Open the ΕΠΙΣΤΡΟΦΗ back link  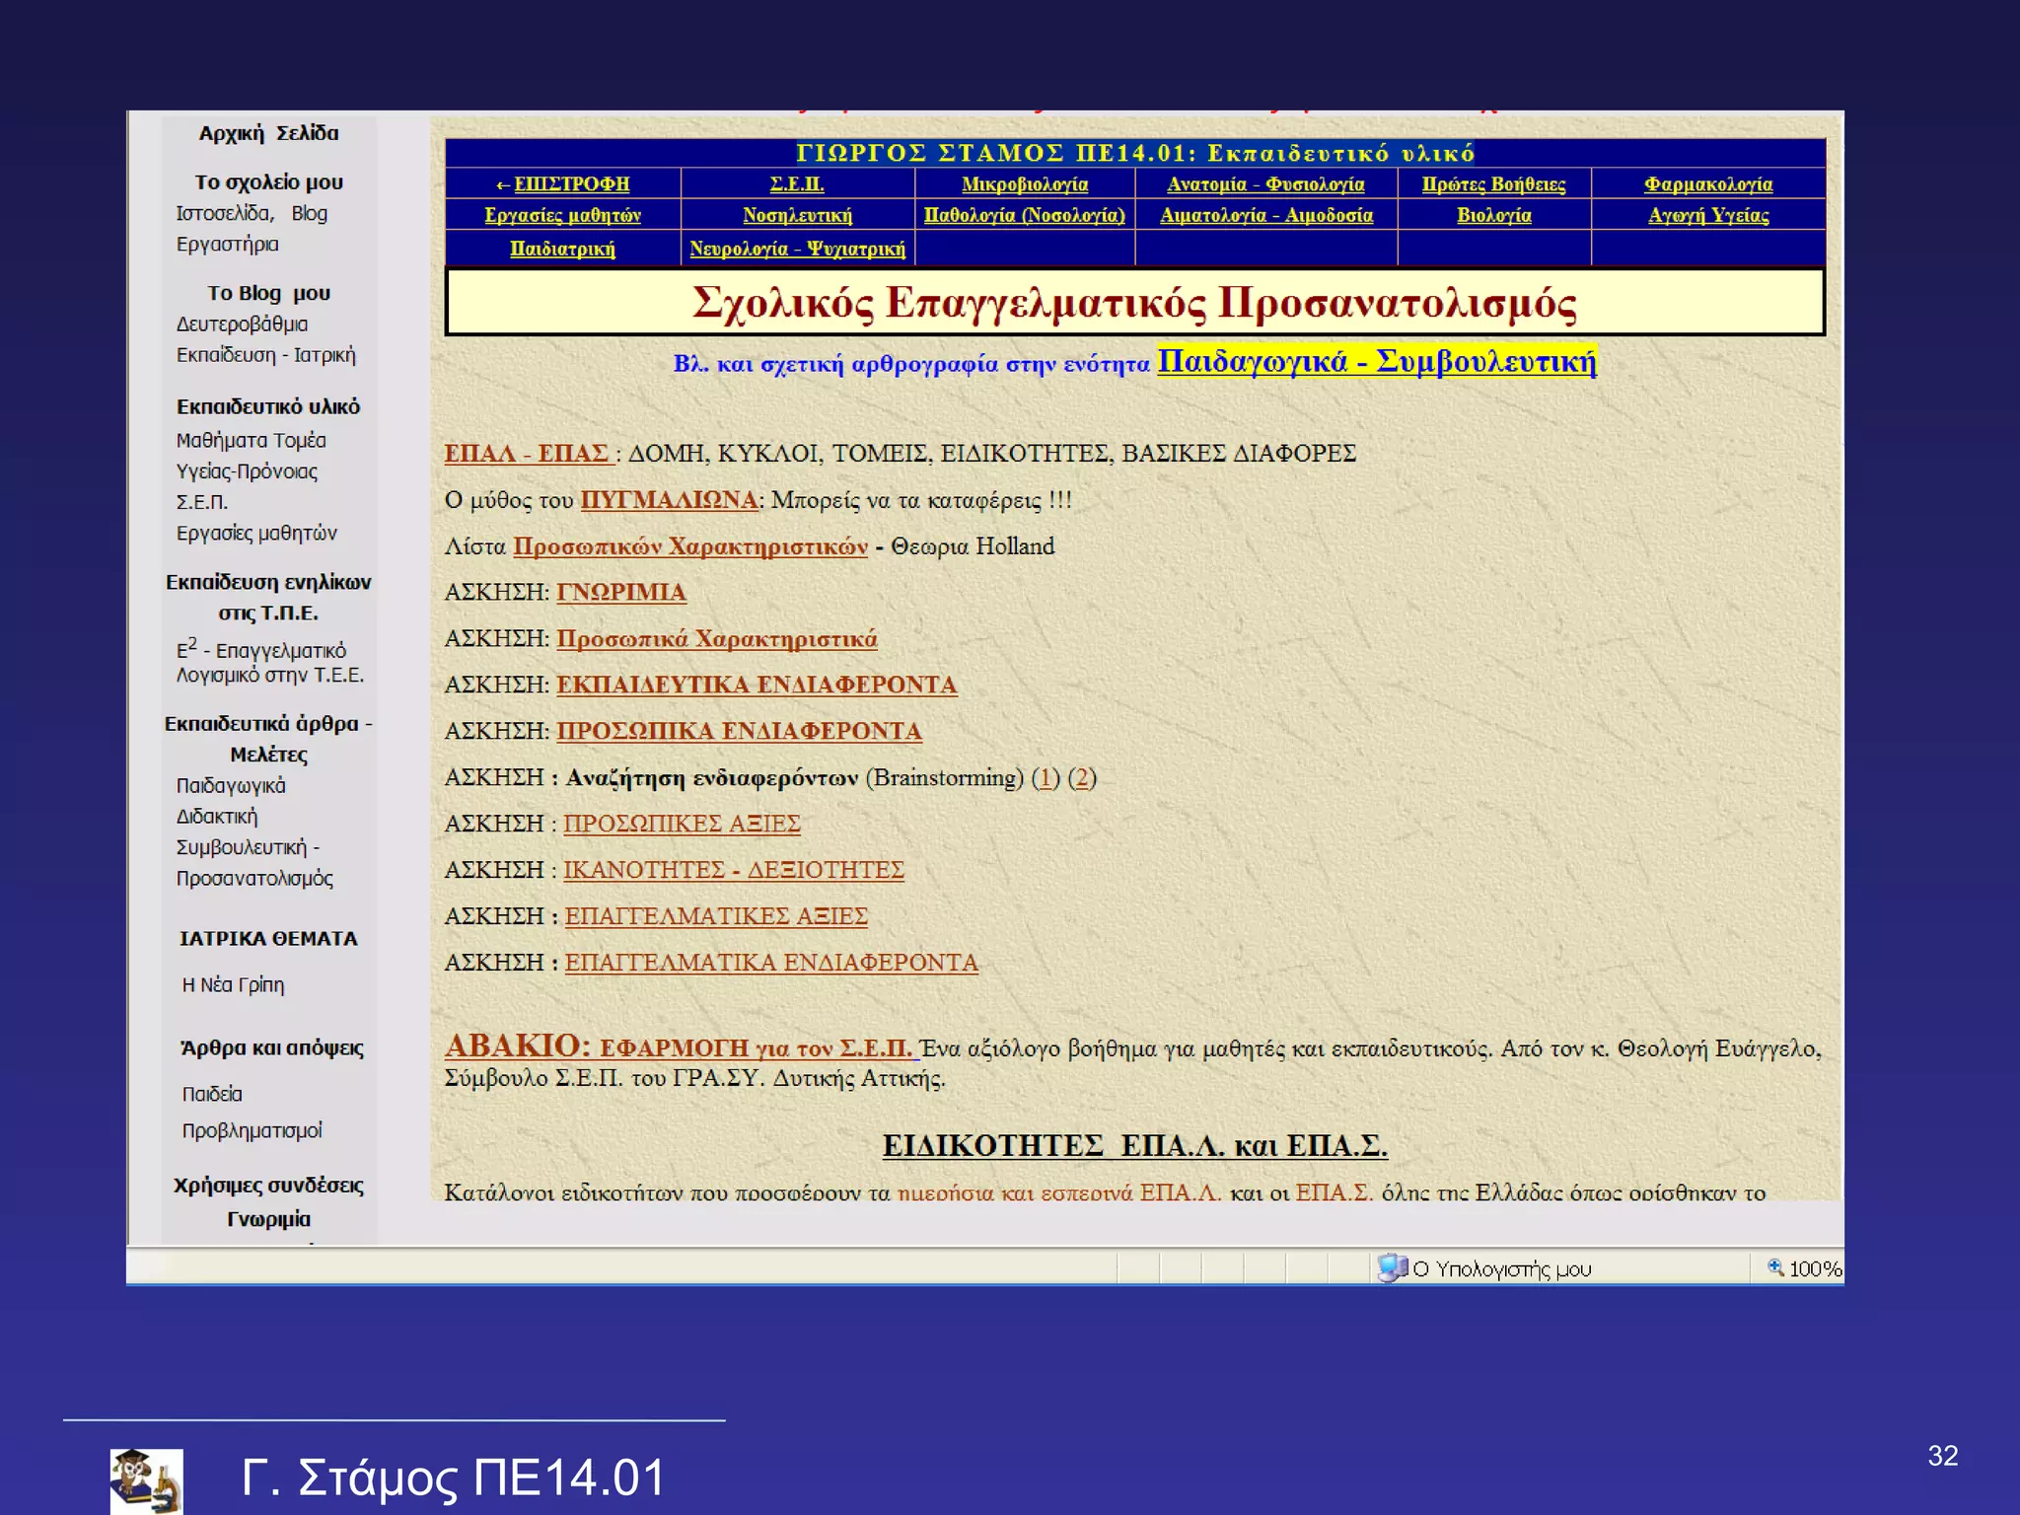coord(570,184)
